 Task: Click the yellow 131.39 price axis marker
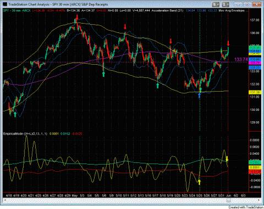pyautogui.click(x=255, y=92)
